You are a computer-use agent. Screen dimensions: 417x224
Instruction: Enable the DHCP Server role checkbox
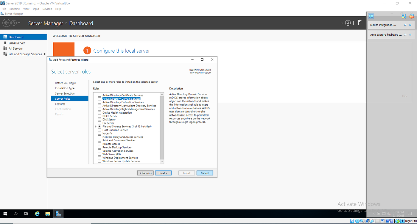[99, 116]
